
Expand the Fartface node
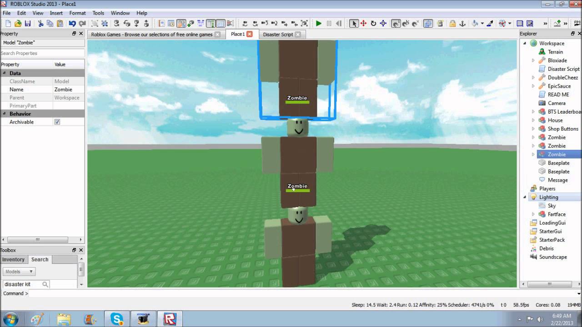(x=533, y=214)
